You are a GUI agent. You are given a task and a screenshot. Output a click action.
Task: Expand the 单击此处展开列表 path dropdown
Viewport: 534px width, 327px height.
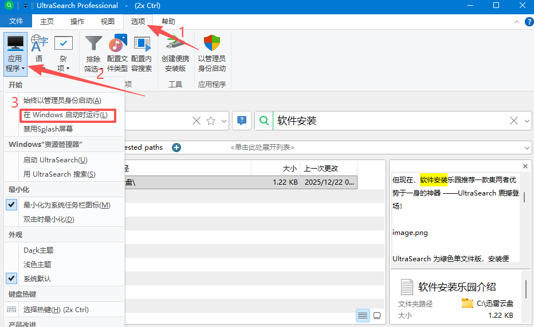coord(527,147)
